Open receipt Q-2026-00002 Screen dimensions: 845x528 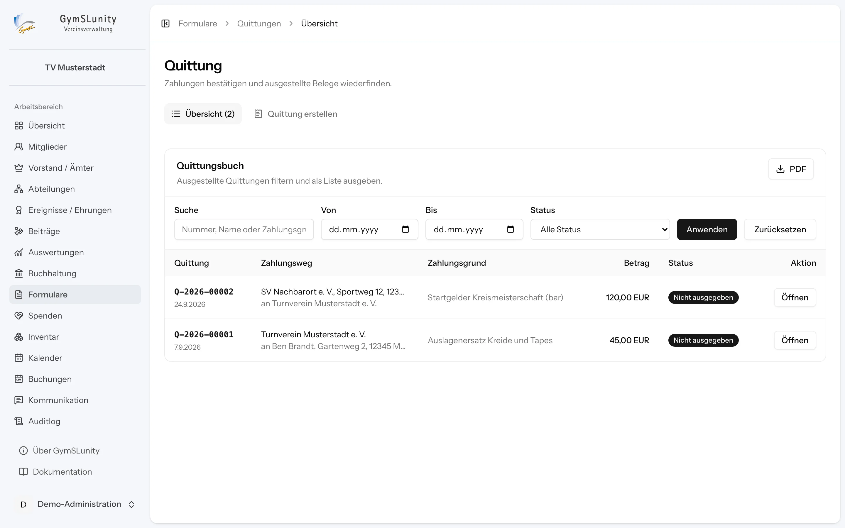pos(795,297)
